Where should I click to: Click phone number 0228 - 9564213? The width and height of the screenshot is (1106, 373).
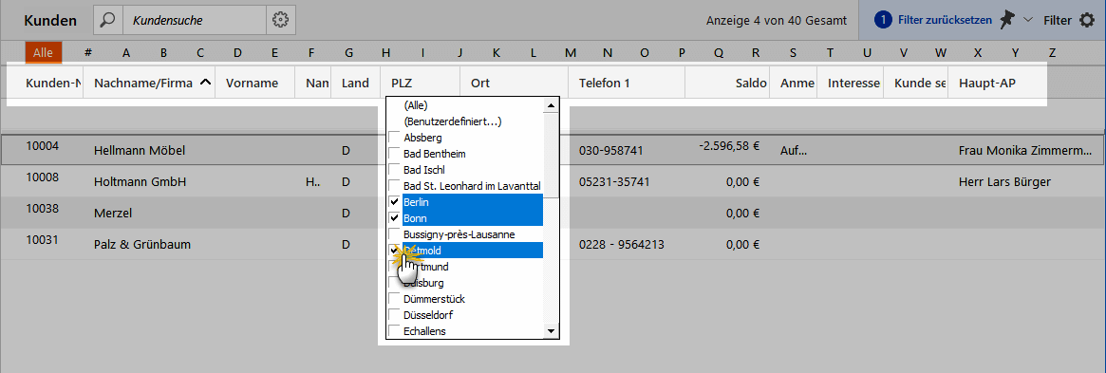tap(622, 245)
